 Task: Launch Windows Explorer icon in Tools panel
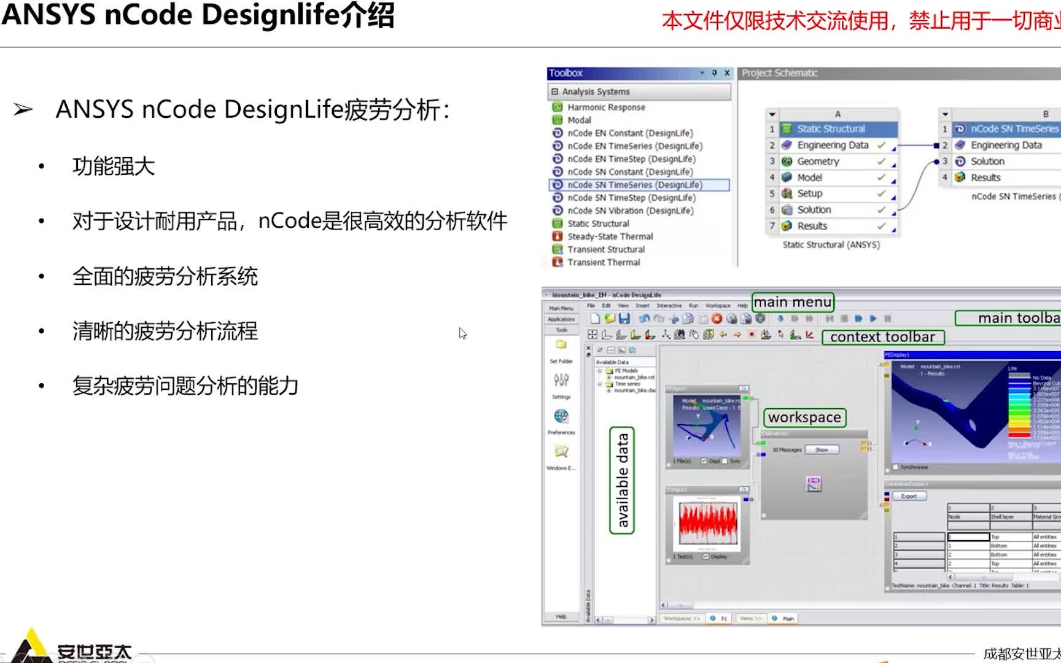coord(561,451)
